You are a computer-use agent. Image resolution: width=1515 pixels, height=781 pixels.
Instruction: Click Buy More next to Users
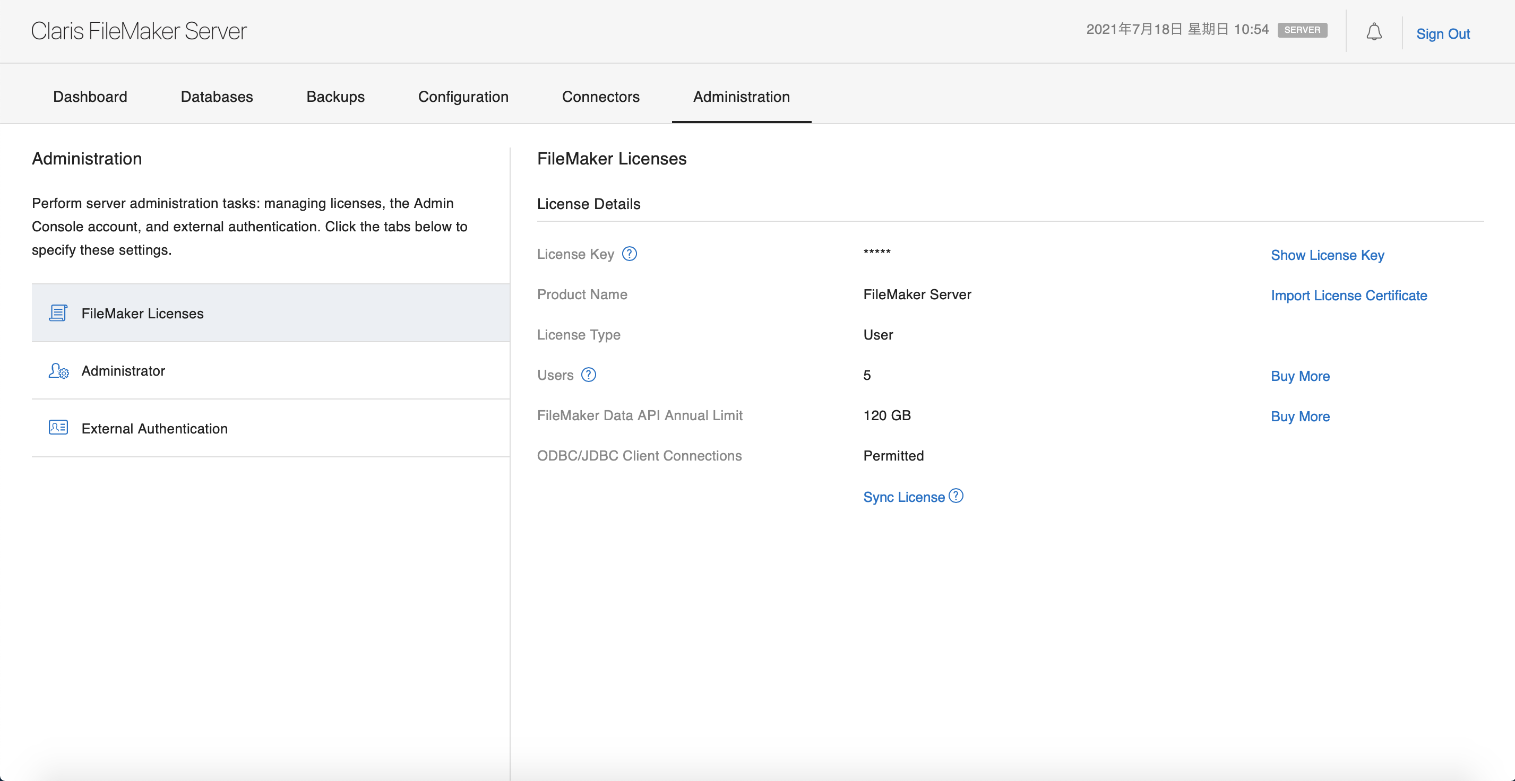tap(1301, 376)
